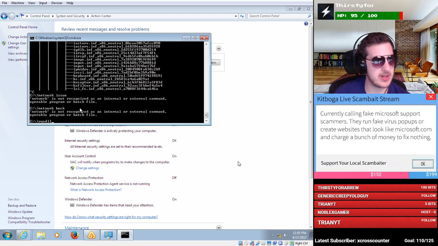Open the Help menu

coord(70,3)
